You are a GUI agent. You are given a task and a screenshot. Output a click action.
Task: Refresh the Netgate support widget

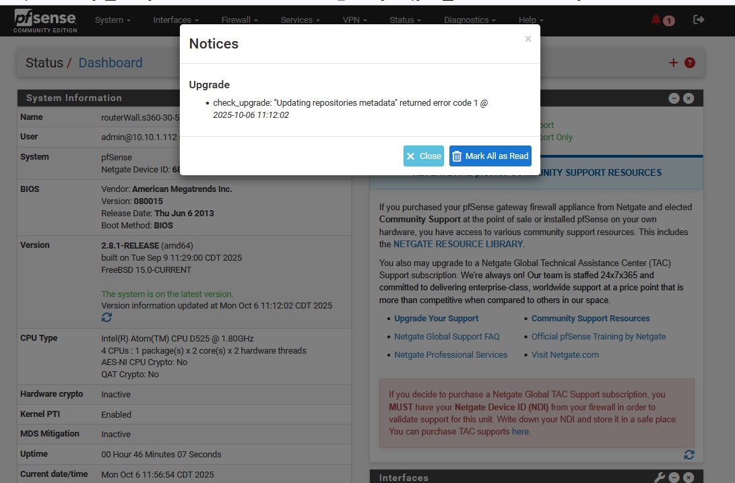[x=689, y=455]
